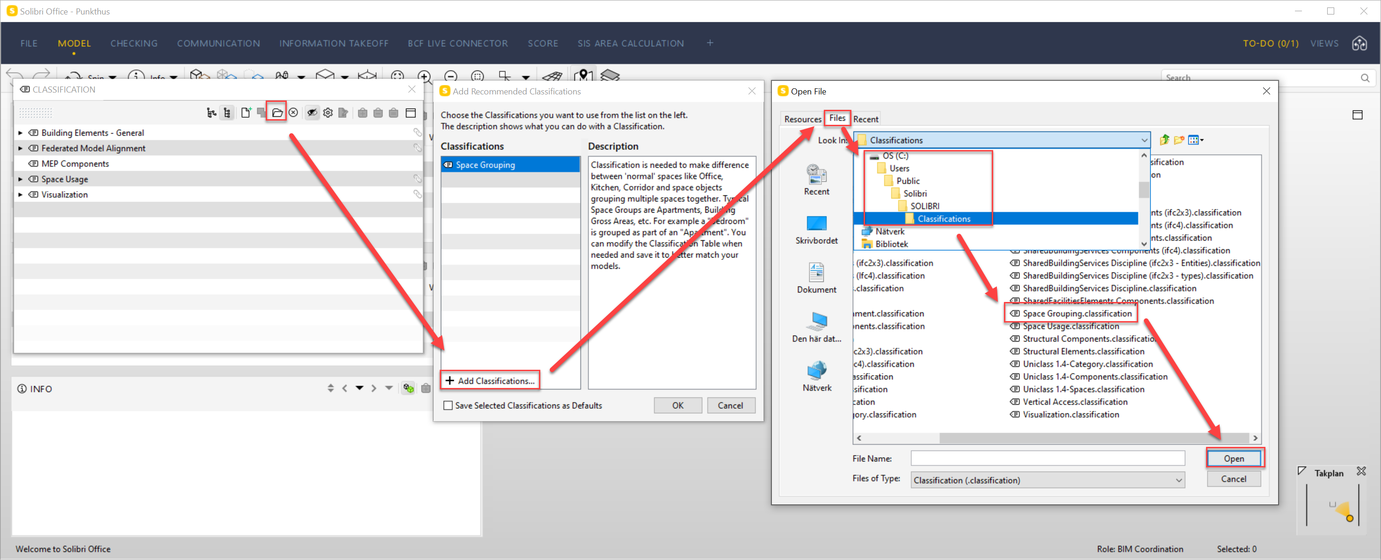Expand the Space Usage classification
Viewport: 1381px width, 560px height.
21,179
